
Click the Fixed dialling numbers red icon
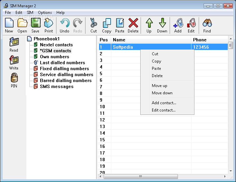coord(36,68)
